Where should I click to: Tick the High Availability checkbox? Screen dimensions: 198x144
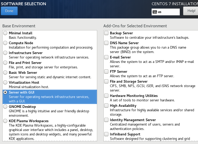106,106
